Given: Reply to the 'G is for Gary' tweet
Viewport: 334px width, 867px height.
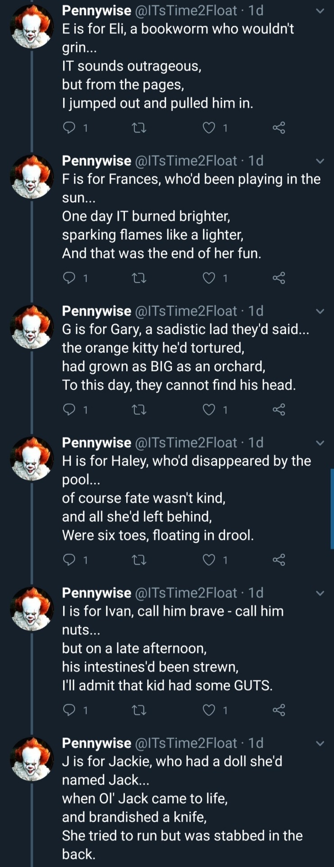Looking at the screenshot, I should tap(69, 410).
